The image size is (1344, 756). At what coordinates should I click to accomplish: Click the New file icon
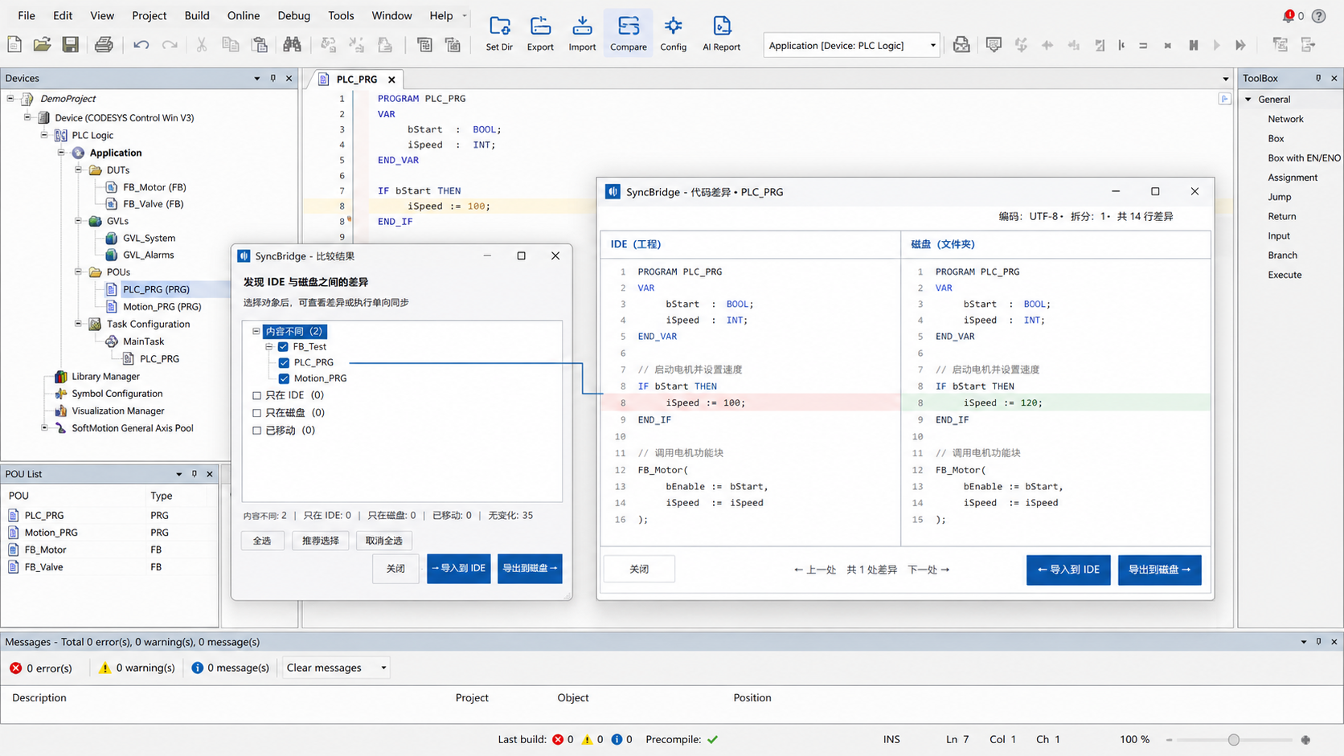click(x=14, y=45)
